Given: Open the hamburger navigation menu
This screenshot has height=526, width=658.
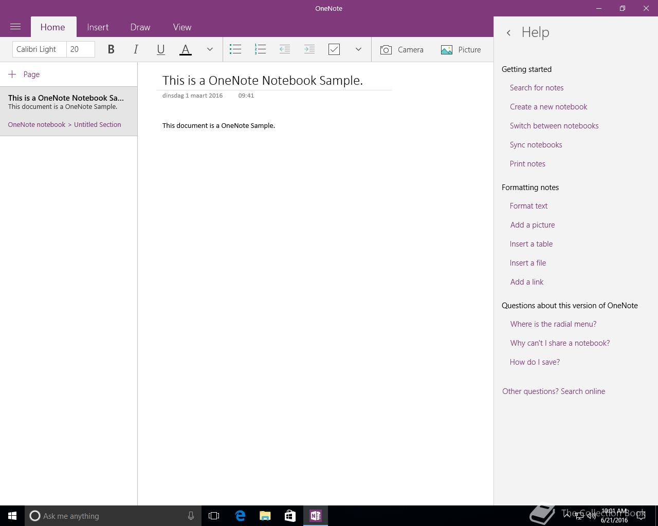Looking at the screenshot, I should pyautogui.click(x=15, y=27).
